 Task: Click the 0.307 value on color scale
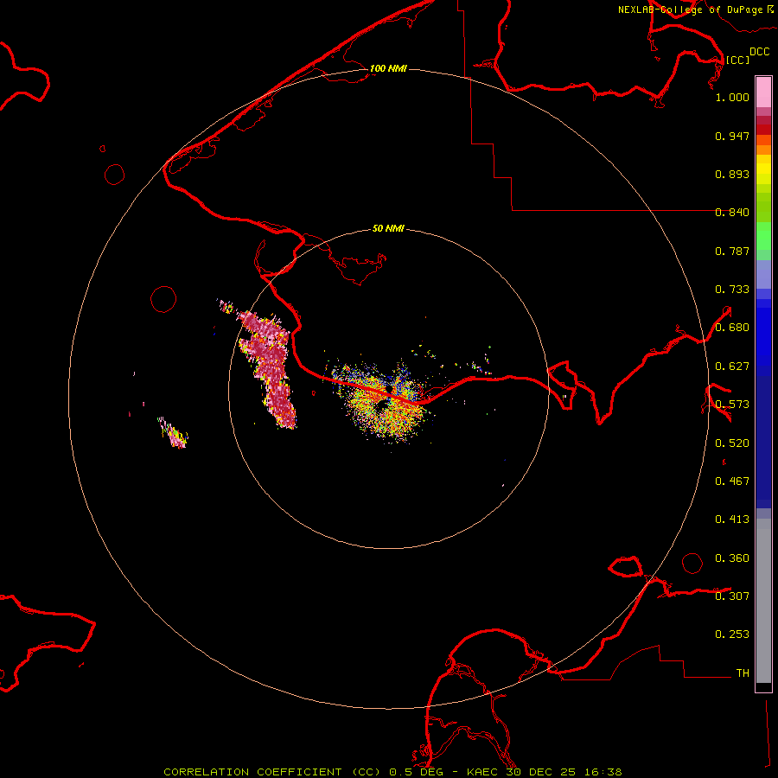tap(732, 596)
